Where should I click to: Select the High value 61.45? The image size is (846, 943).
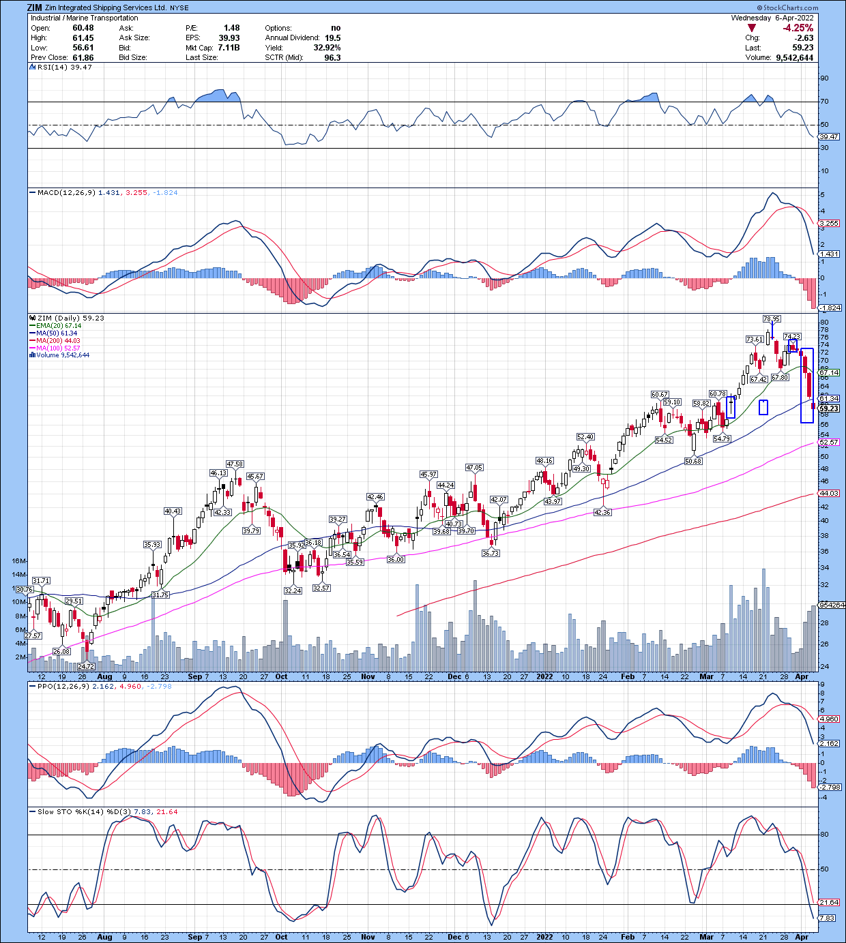click(83, 38)
